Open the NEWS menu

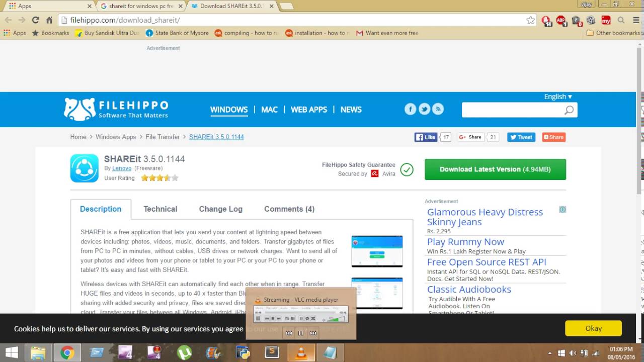[351, 109]
